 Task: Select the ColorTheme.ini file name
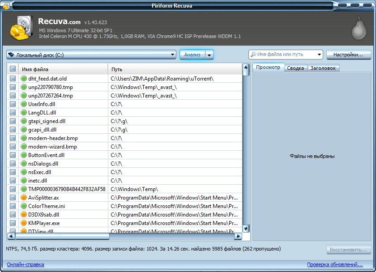click(47, 206)
